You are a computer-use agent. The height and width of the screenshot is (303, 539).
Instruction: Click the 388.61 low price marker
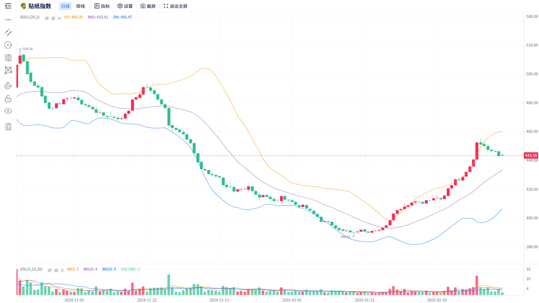click(x=345, y=237)
